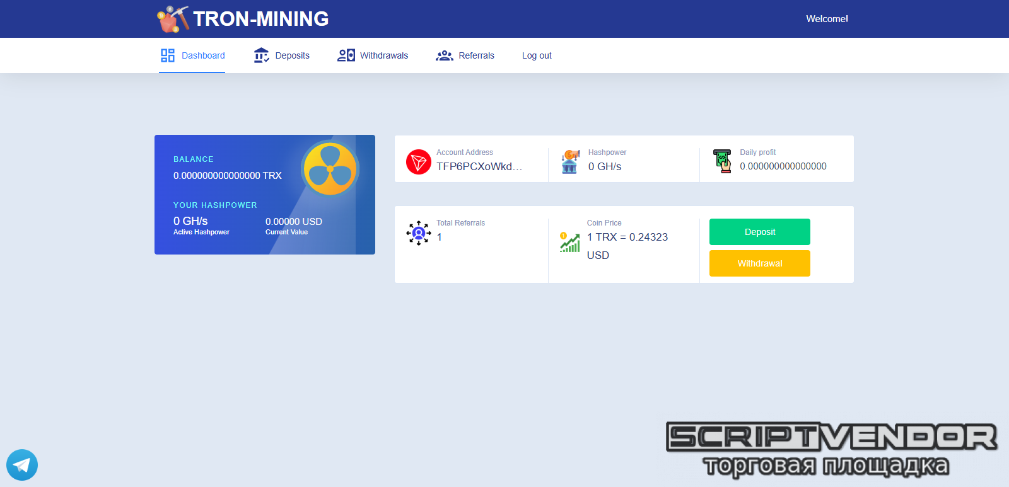The height and width of the screenshot is (487, 1009).
Task: Select the truncated account address TFP6PCXoWkd…
Action: point(479,166)
